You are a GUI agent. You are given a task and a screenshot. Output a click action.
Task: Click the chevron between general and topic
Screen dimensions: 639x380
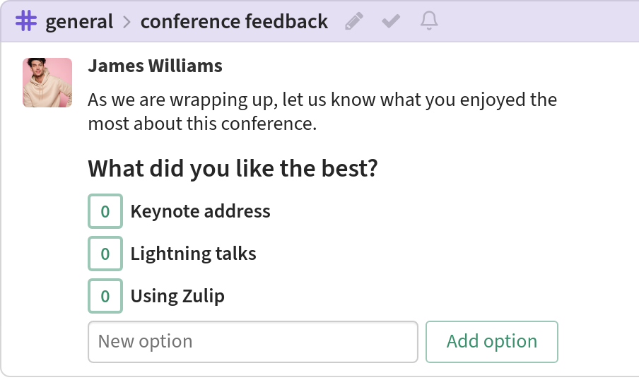(127, 22)
